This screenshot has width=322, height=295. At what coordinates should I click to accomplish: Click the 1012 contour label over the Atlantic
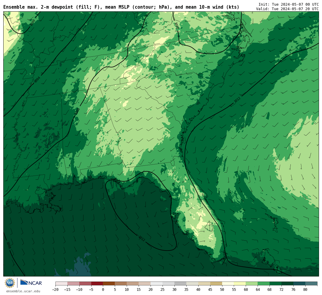tap(237, 100)
